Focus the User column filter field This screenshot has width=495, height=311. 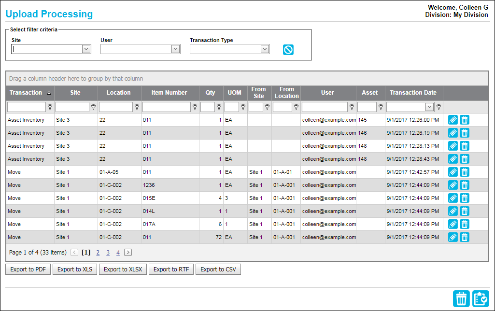(325, 107)
